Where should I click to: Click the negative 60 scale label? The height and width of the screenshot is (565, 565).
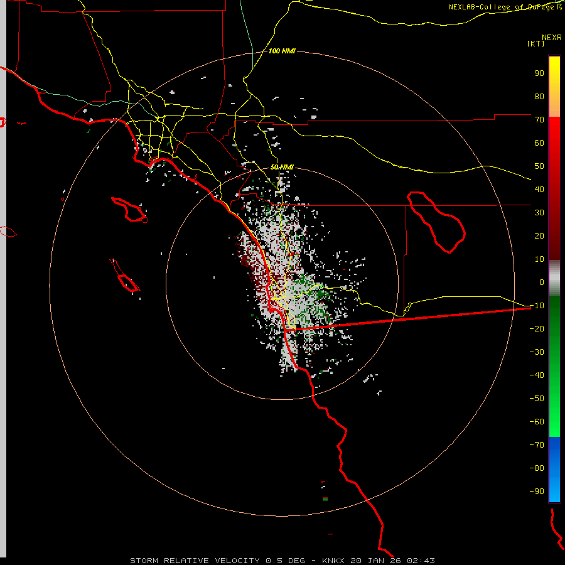[537, 422]
